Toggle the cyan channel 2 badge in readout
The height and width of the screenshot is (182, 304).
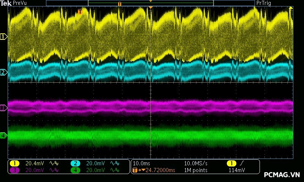[x=75, y=163]
